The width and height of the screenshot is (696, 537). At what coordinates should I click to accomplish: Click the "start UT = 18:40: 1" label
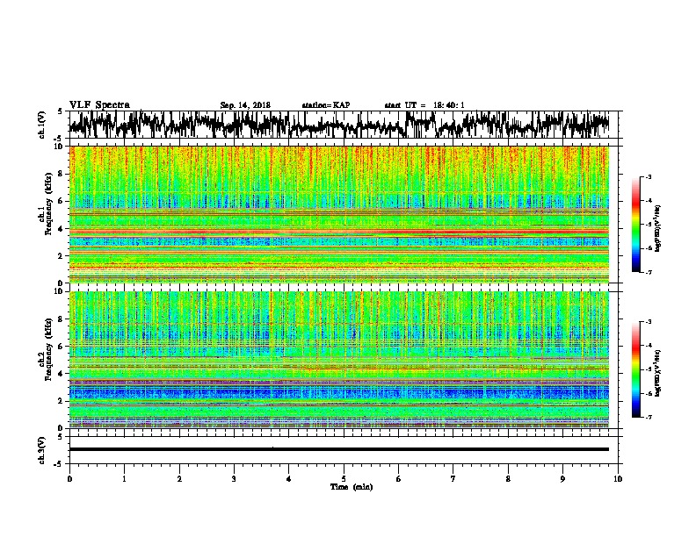click(424, 105)
